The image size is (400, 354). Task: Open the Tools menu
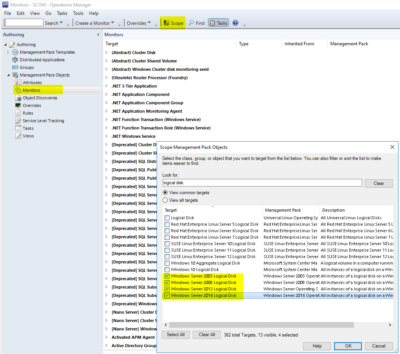point(78,13)
